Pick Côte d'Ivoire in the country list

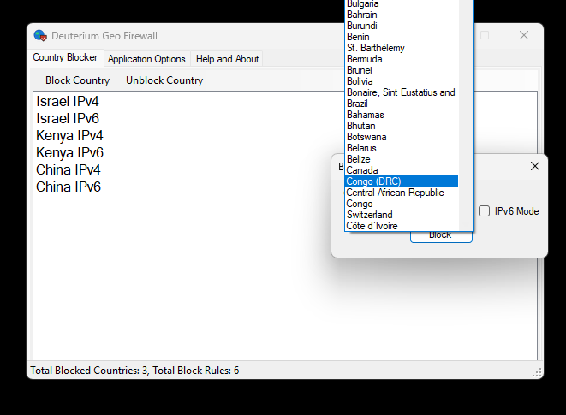click(x=402, y=226)
